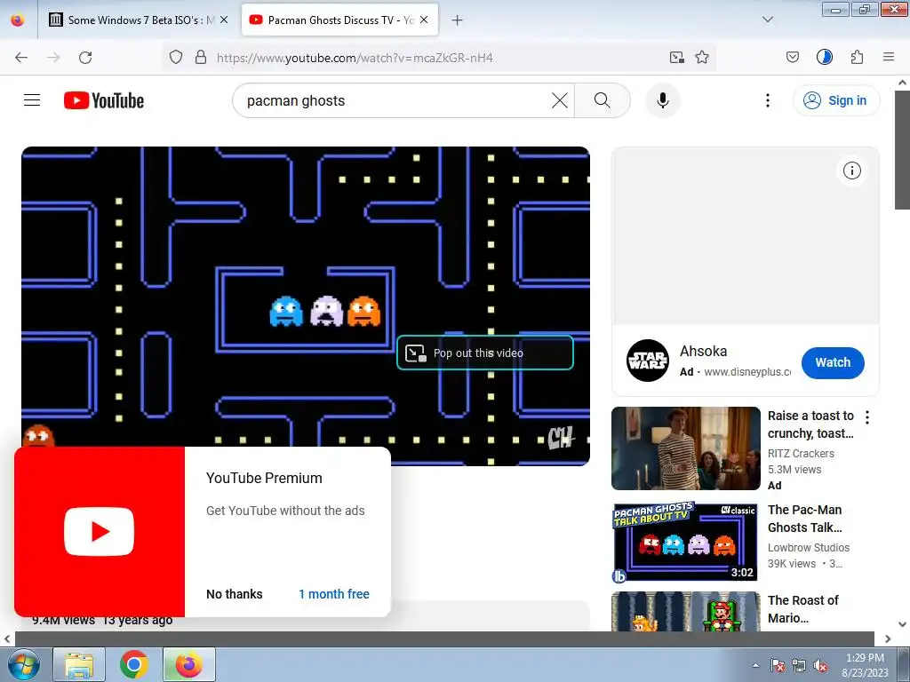Open the RITZ Crackers ad thumbnail
The image size is (910, 682).
685,448
